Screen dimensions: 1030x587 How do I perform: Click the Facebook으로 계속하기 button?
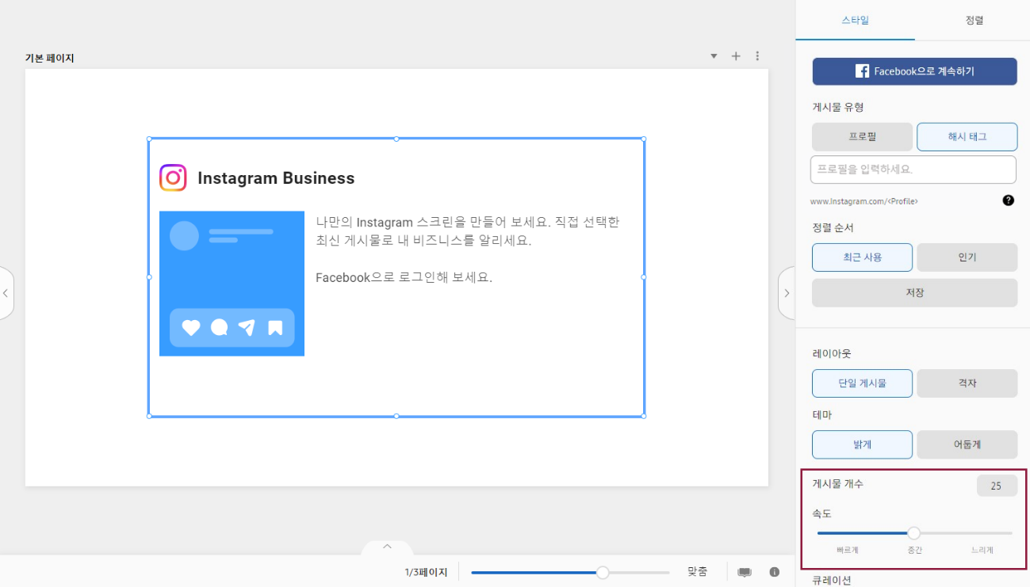[x=914, y=71]
